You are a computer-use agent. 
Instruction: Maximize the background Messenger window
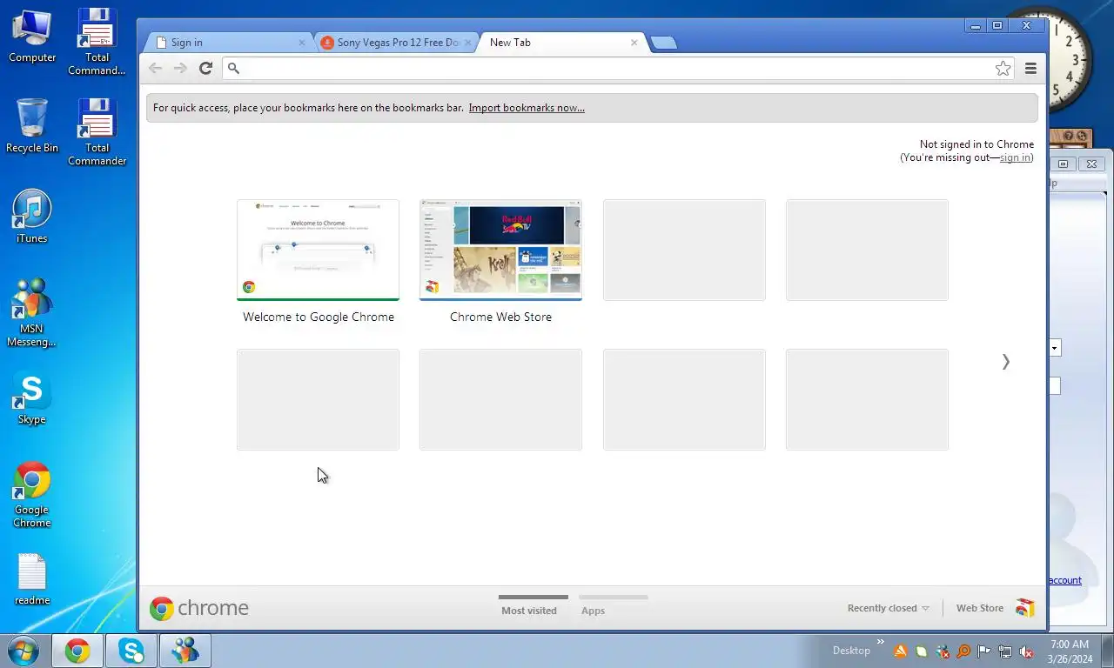pos(1064,164)
